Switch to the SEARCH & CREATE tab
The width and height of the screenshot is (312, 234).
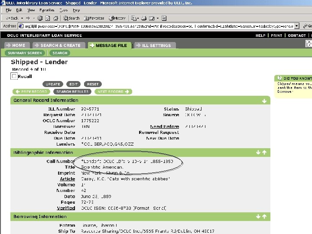(x=59, y=45)
